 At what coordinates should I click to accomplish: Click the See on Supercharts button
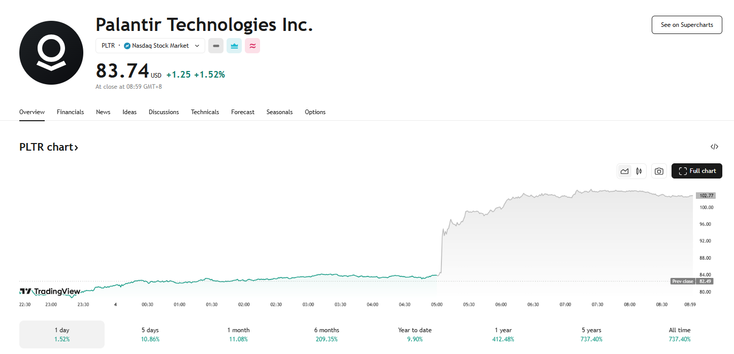click(x=687, y=25)
